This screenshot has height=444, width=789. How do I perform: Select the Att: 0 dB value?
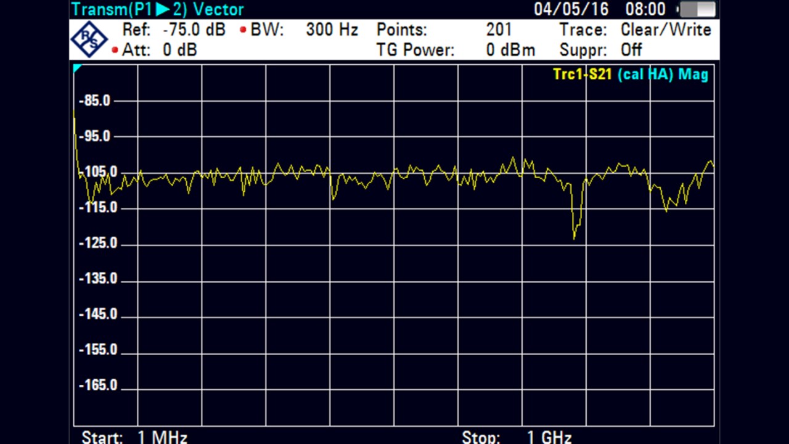pos(180,50)
